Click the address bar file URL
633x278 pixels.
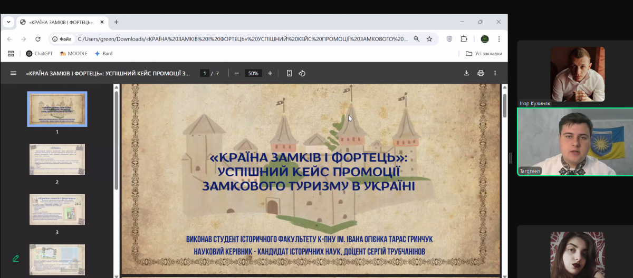pyautogui.click(x=243, y=39)
